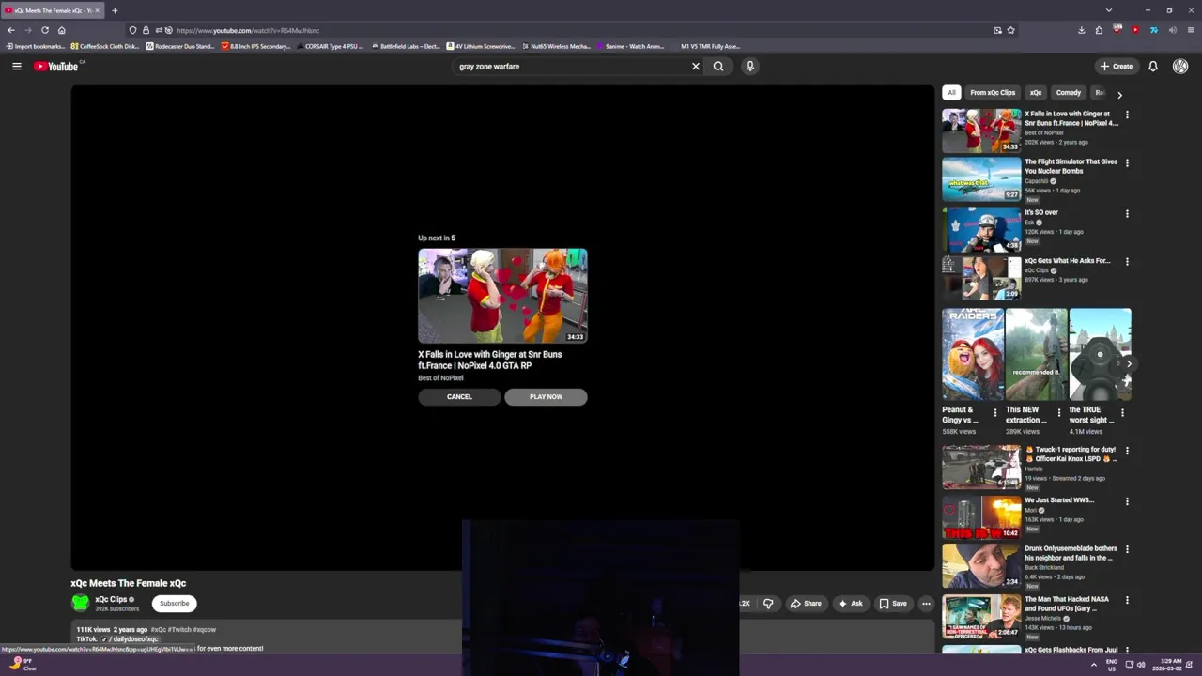The height and width of the screenshot is (676, 1202).
Task: Show more filter chips with arrow
Action: [1119, 94]
